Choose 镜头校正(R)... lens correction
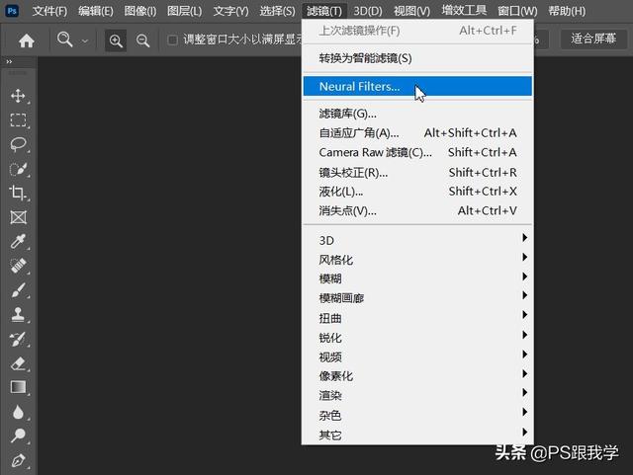The height and width of the screenshot is (475, 633). (x=417, y=173)
